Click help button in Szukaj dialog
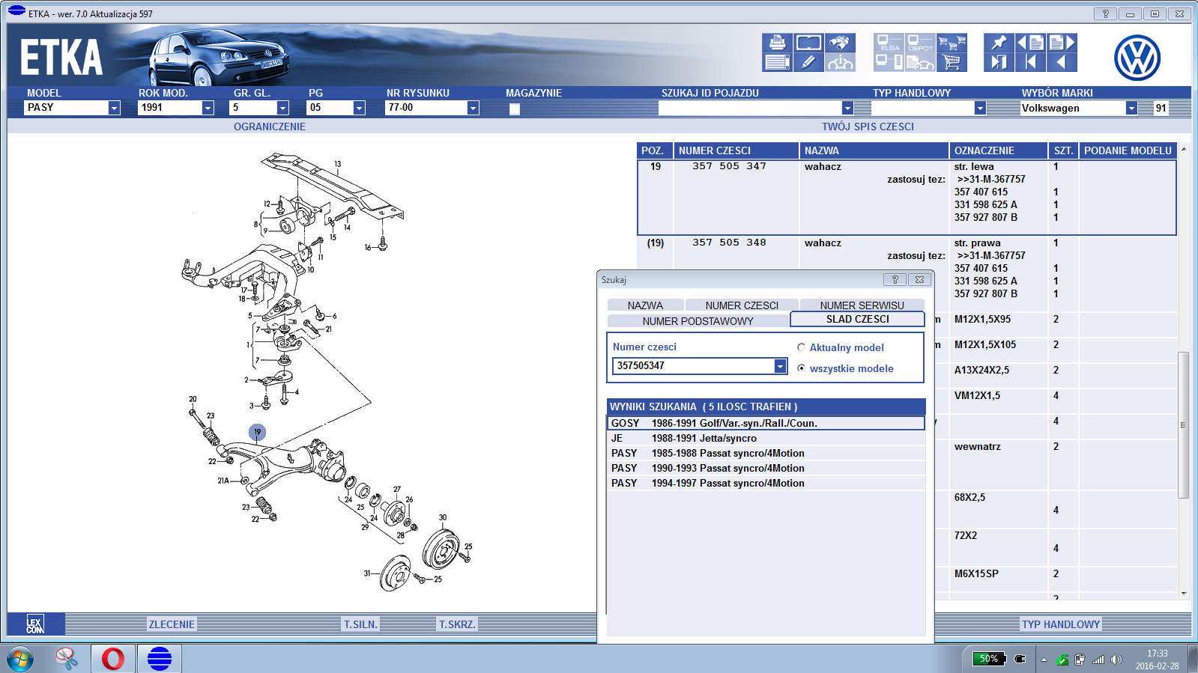The height and width of the screenshot is (673, 1198). click(895, 279)
